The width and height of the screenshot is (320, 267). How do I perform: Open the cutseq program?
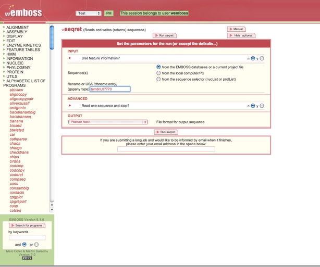pos(15,211)
